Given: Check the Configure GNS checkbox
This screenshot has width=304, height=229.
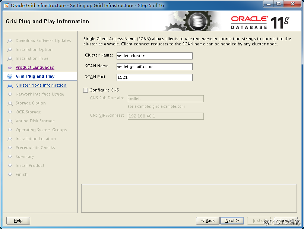Looking at the screenshot, I should 86,90.
